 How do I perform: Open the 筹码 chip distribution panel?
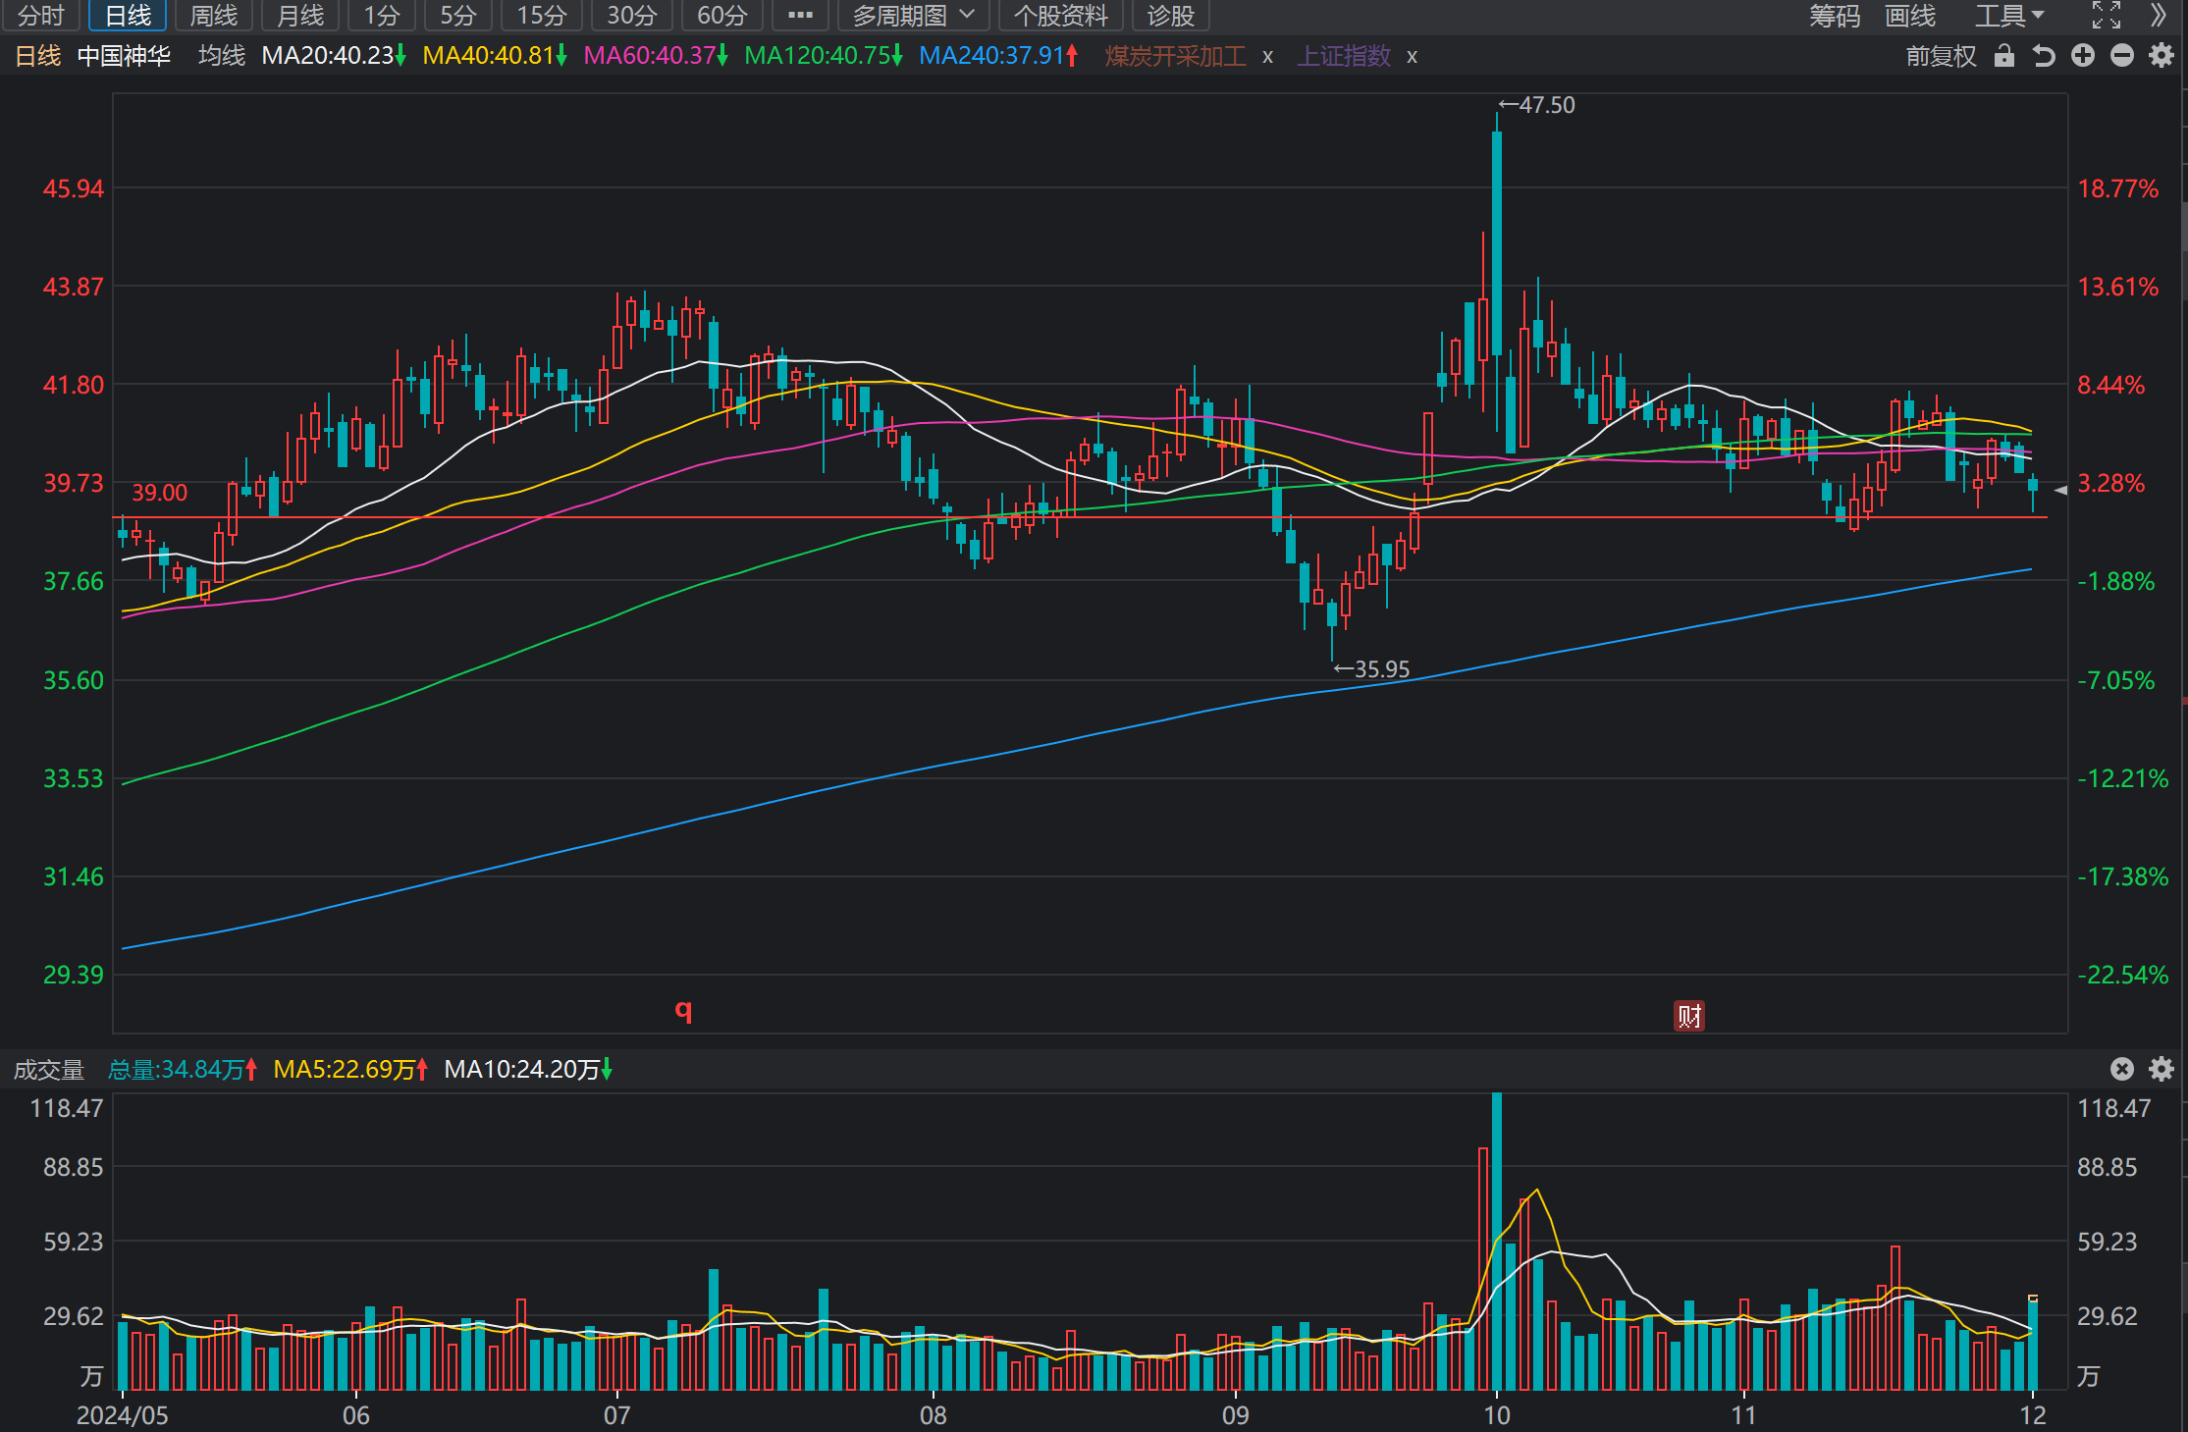click(x=1835, y=16)
